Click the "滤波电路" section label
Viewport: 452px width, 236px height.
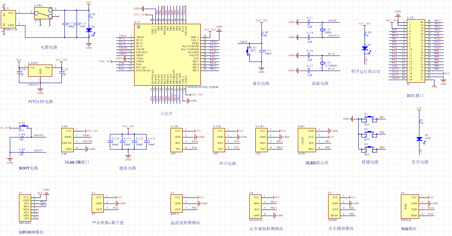[128, 168]
